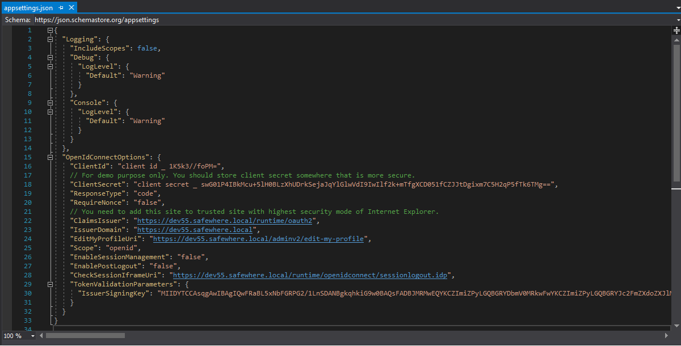Click the horizontal scrollbar thumb
Screen dimensions: 681x346
click(x=85, y=336)
